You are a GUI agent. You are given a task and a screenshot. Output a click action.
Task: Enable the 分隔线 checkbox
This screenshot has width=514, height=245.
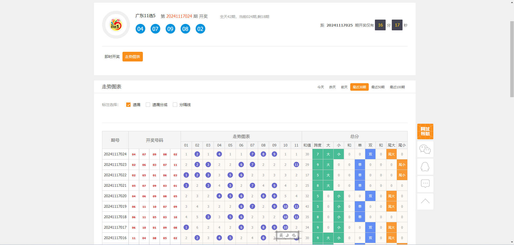175,105
